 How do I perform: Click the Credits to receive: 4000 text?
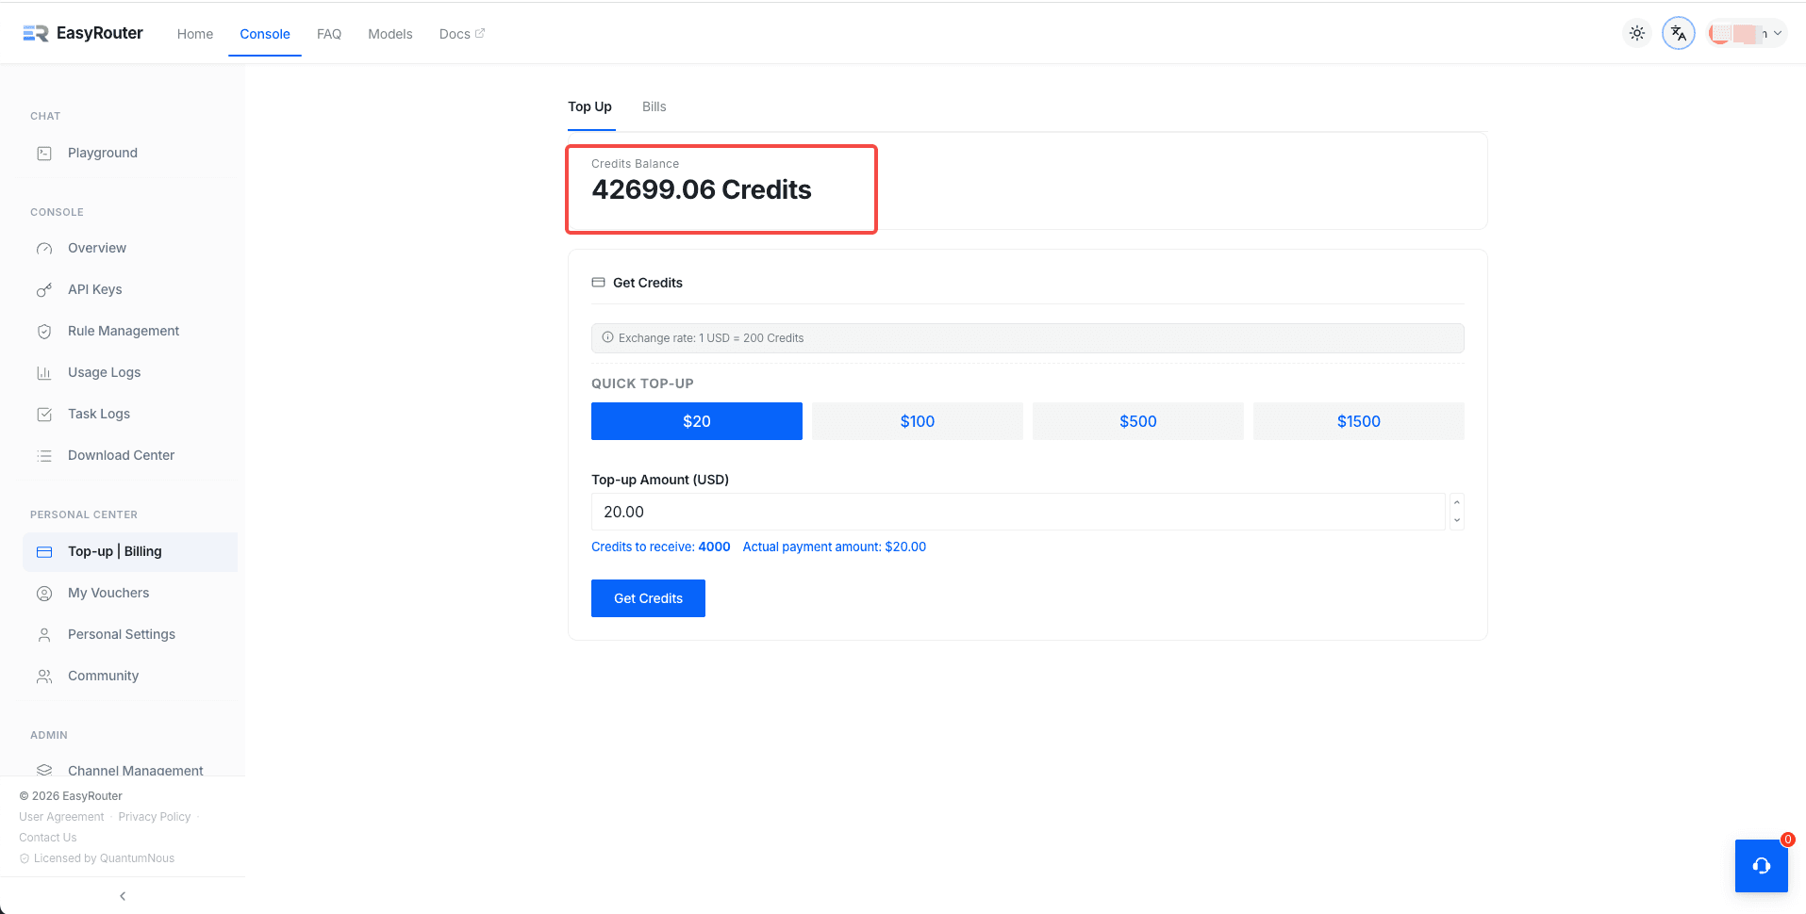661,547
